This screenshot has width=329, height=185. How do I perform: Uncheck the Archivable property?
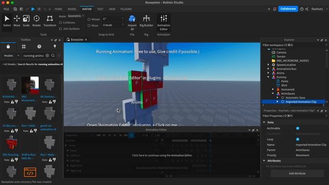pos(298,128)
